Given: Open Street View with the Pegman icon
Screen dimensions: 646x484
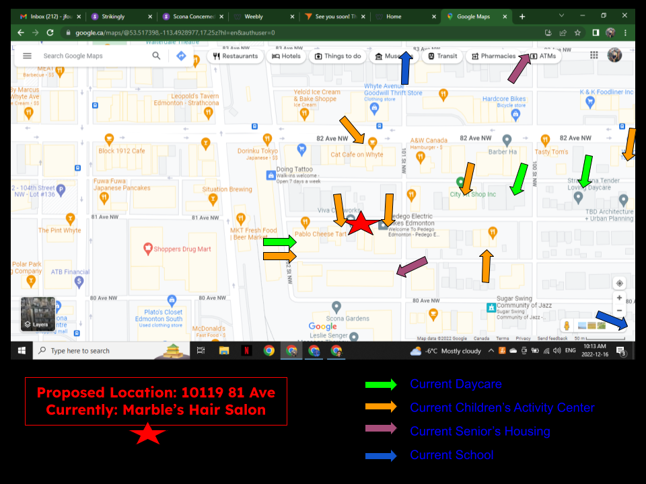Looking at the screenshot, I should [x=567, y=325].
